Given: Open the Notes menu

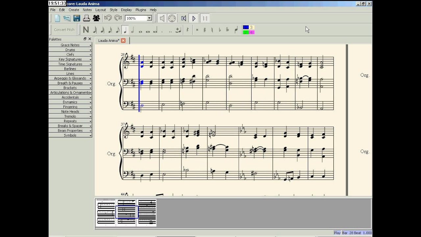Looking at the screenshot, I should (x=87, y=10).
